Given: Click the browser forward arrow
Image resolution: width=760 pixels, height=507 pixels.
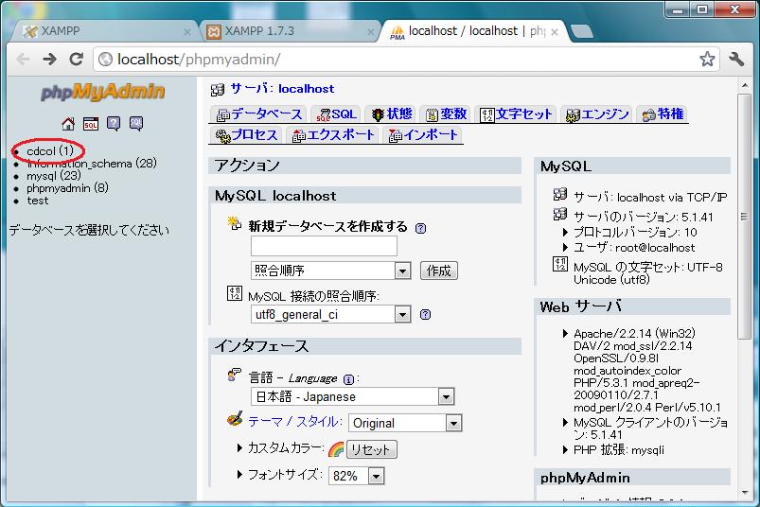Looking at the screenshot, I should [x=49, y=59].
